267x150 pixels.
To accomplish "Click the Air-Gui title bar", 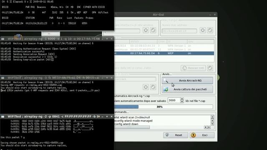I will click(x=158, y=15).
